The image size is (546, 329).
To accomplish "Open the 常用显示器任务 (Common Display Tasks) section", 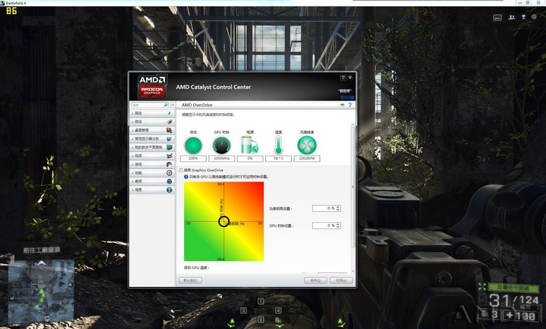I will (x=152, y=138).
